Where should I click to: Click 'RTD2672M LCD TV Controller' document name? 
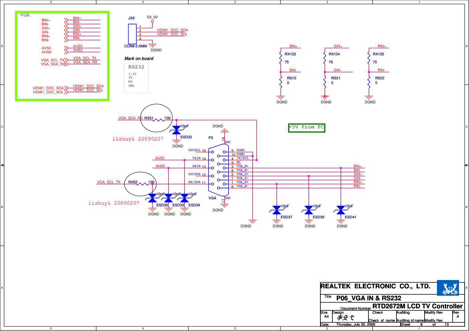click(418, 306)
